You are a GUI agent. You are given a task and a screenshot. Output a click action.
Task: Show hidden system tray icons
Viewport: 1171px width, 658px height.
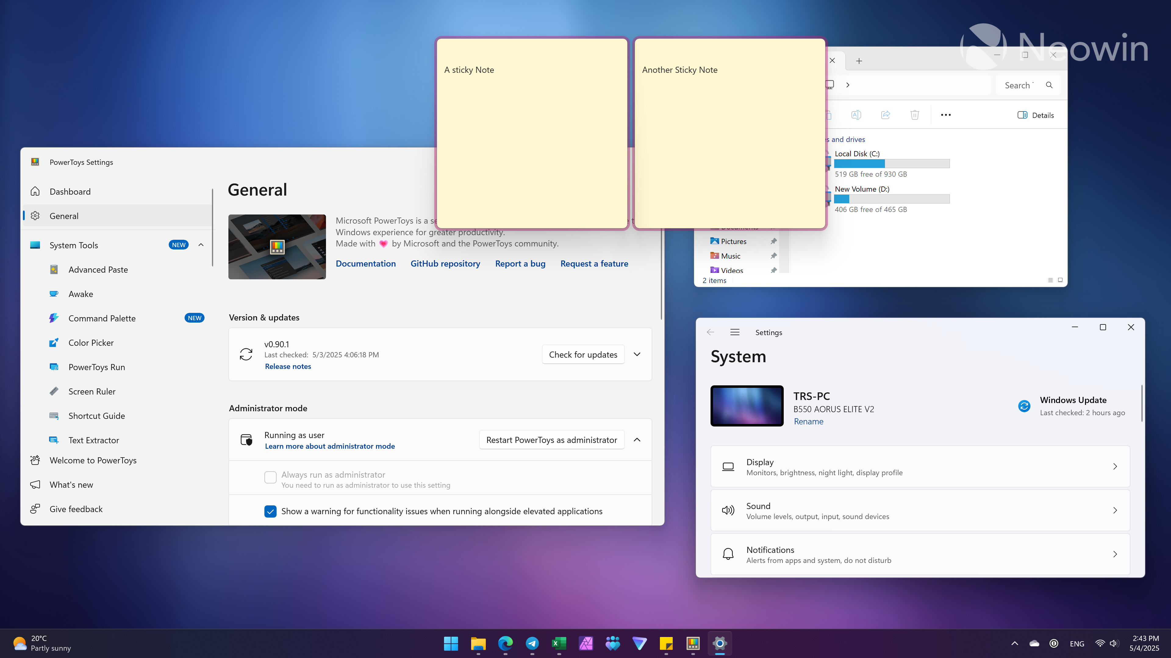(1015, 643)
